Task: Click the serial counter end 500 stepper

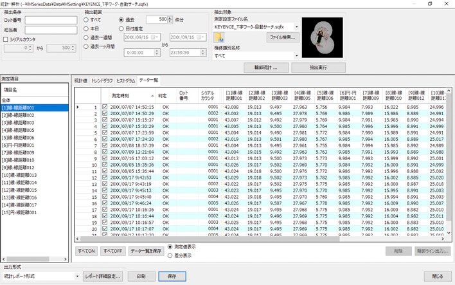Action: coord(73,48)
